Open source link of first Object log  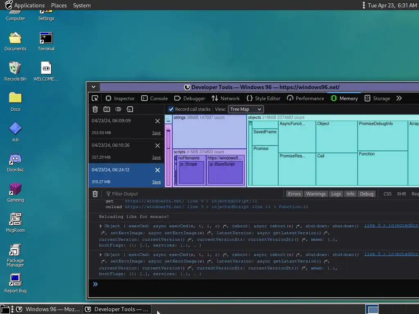click(392, 225)
